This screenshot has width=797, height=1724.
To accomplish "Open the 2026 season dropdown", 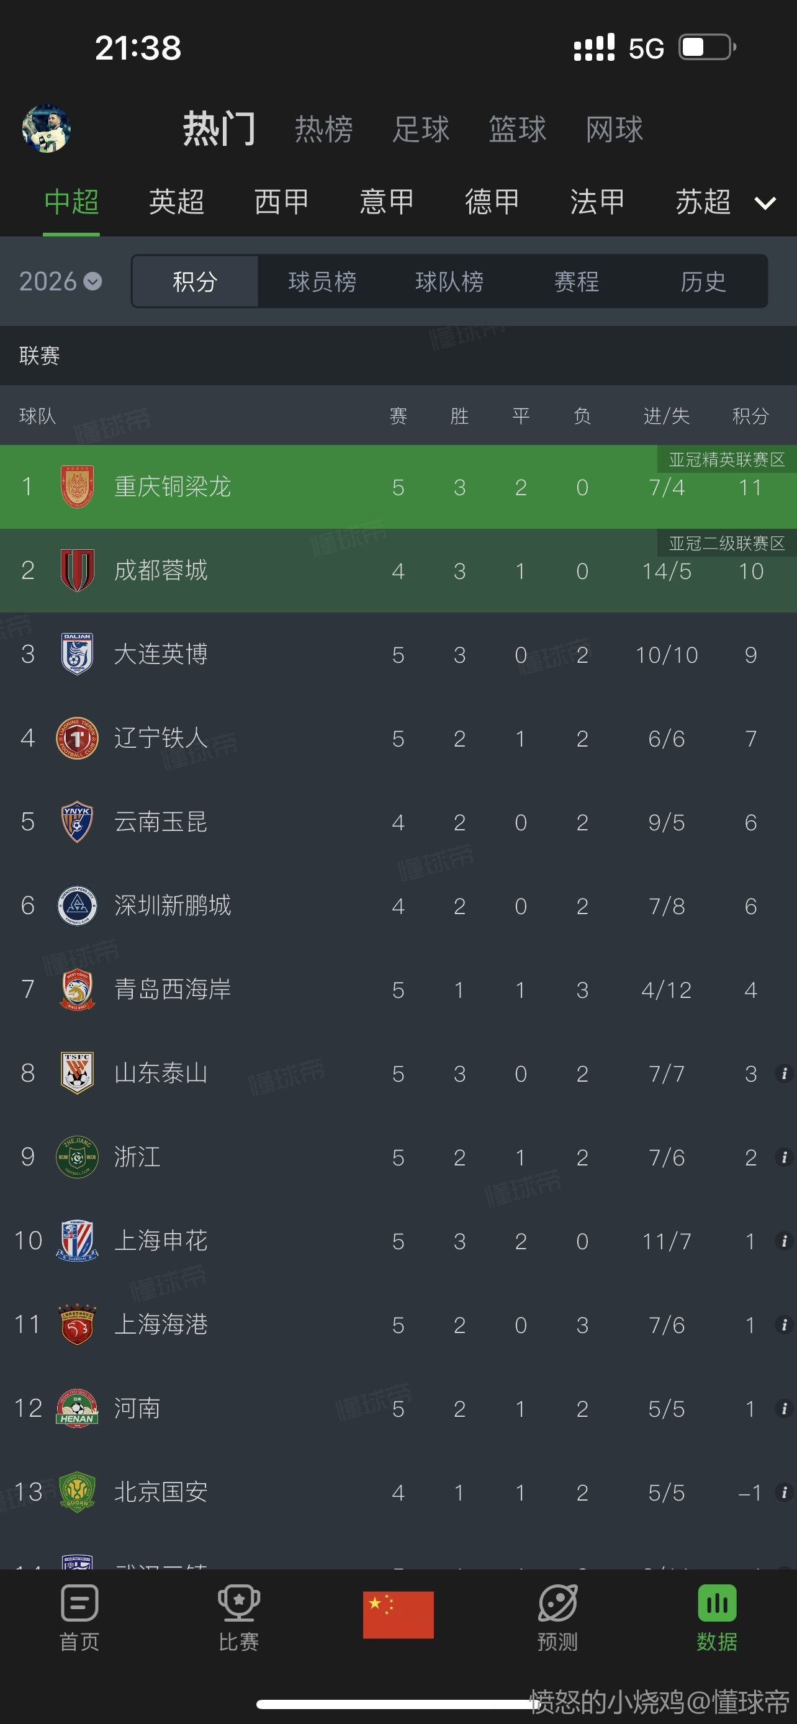I will pos(60,281).
